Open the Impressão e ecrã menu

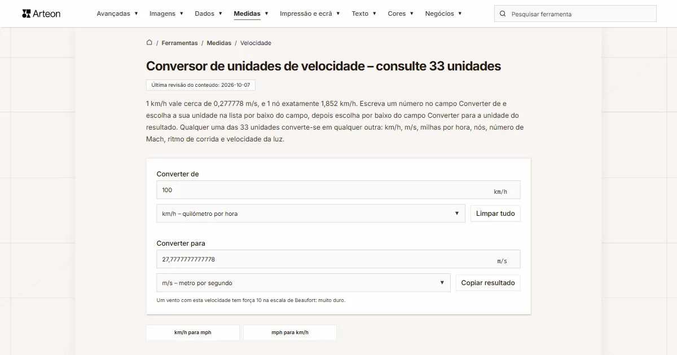click(310, 14)
